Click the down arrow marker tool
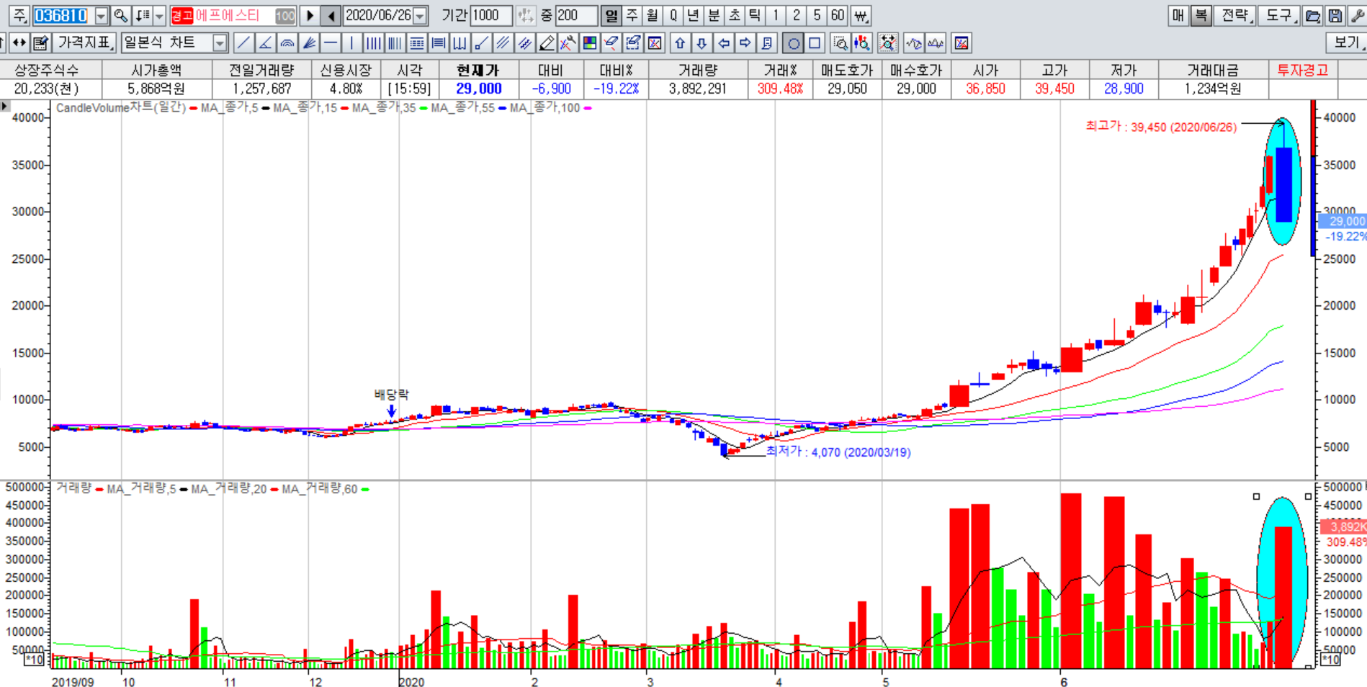 pyautogui.click(x=702, y=43)
